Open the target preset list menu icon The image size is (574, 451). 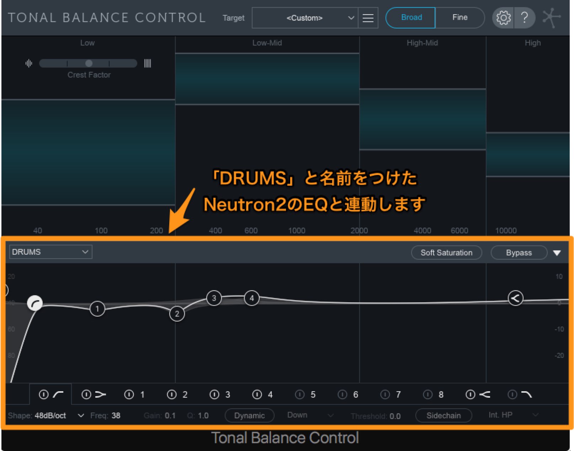[x=368, y=18]
